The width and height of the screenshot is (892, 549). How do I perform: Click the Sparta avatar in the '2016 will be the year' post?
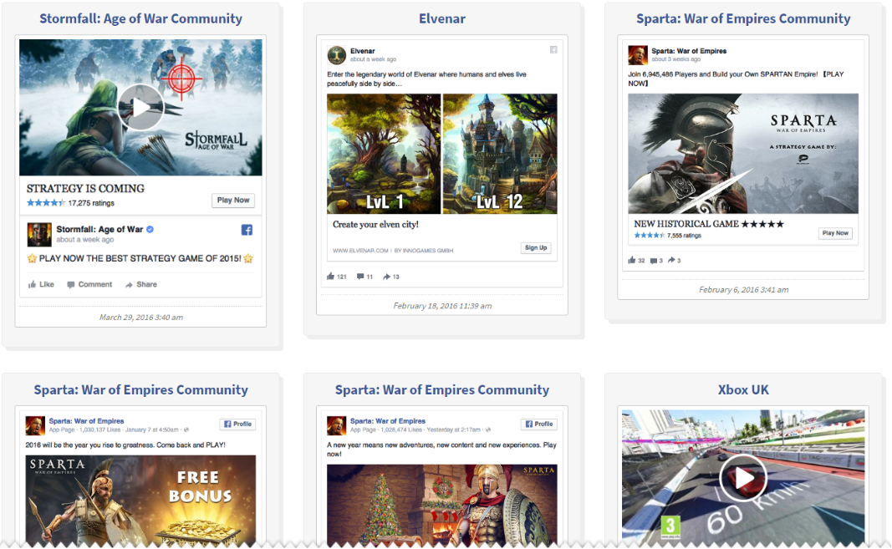click(x=35, y=425)
